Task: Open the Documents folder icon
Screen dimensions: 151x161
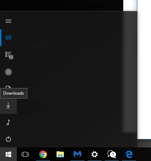Action: point(8,87)
